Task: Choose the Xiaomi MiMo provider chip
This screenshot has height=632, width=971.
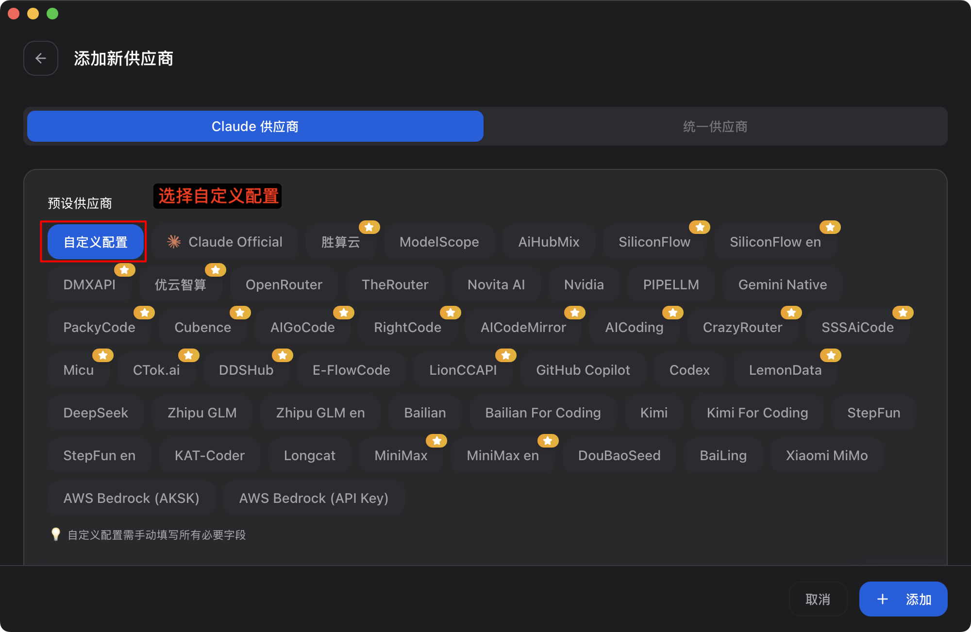Action: pyautogui.click(x=827, y=455)
